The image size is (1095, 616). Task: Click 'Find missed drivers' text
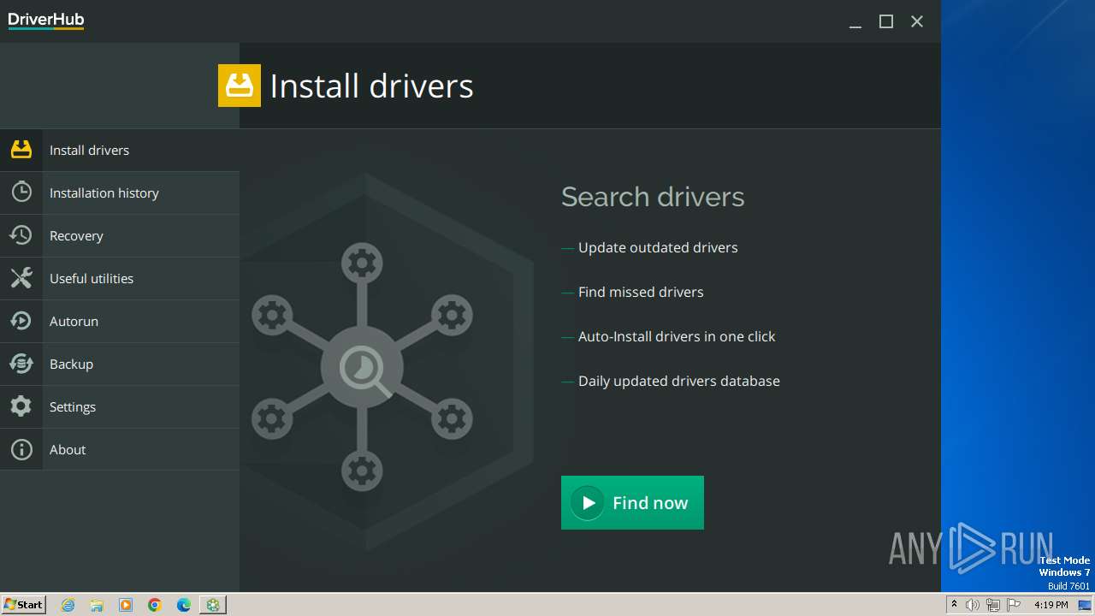pyautogui.click(x=641, y=292)
